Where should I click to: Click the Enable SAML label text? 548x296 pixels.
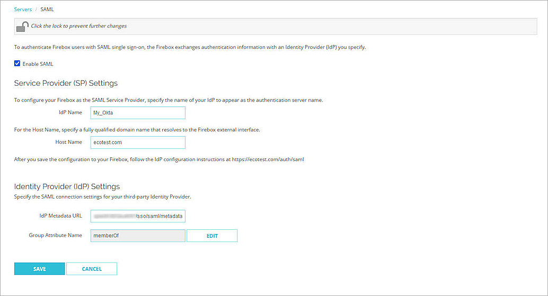point(38,64)
